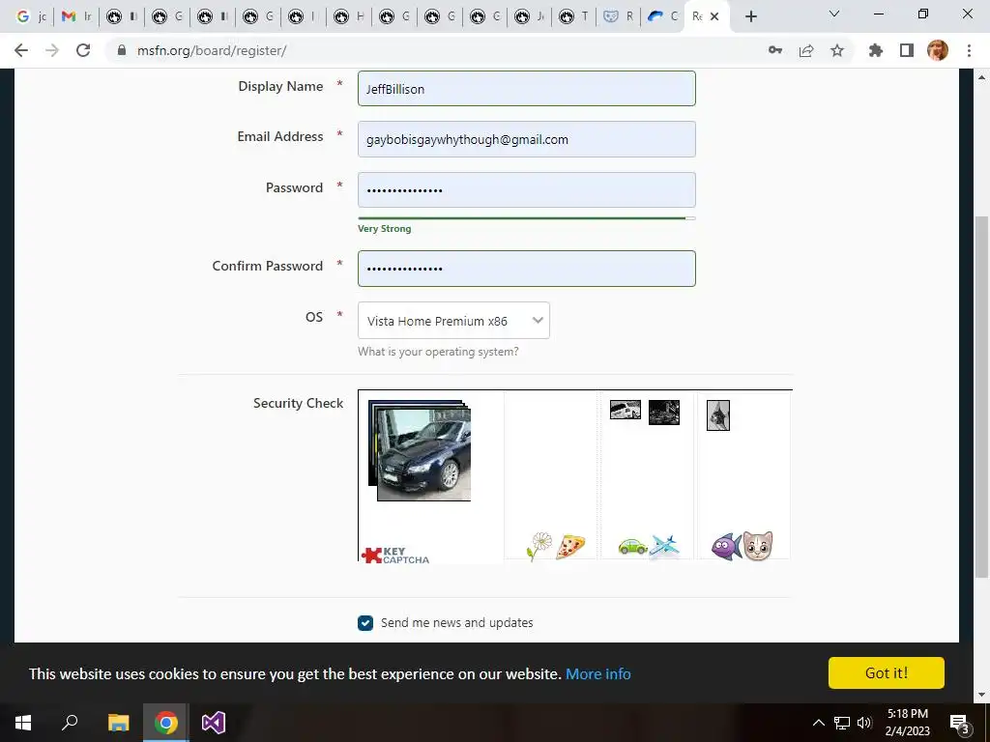
Task: Click the airplane captcha icon
Action: (664, 546)
